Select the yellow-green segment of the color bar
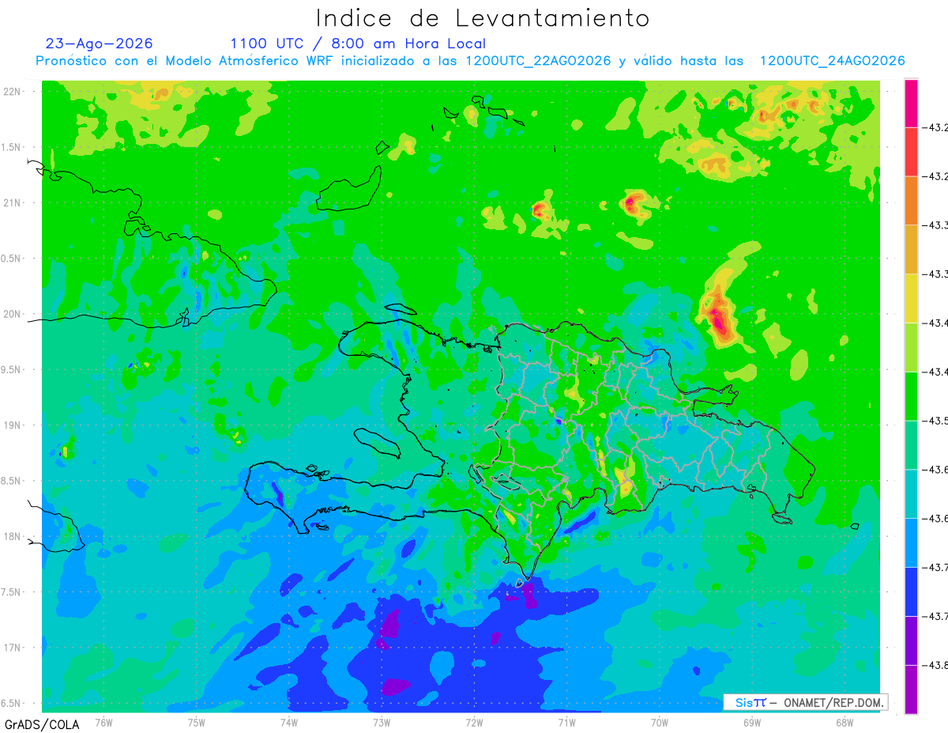The height and width of the screenshot is (733, 948). (x=912, y=347)
